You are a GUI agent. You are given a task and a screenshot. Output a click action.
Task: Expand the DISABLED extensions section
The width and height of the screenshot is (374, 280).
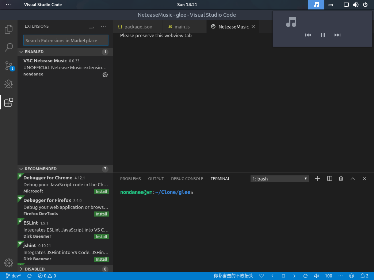tap(65, 269)
